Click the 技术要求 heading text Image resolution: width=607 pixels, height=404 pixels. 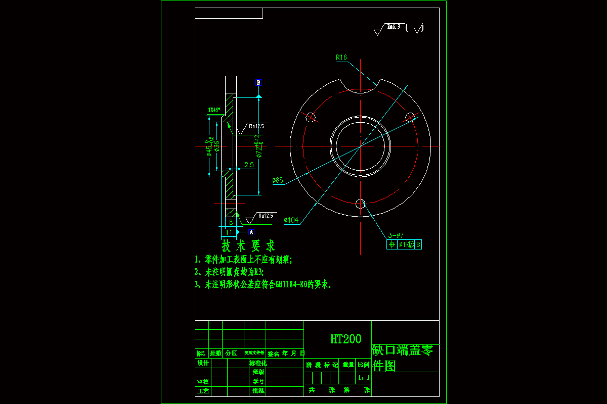click(247, 245)
